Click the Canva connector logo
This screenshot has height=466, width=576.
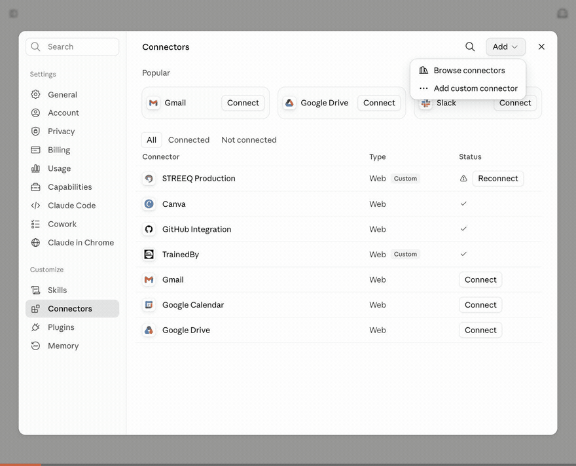(x=149, y=204)
